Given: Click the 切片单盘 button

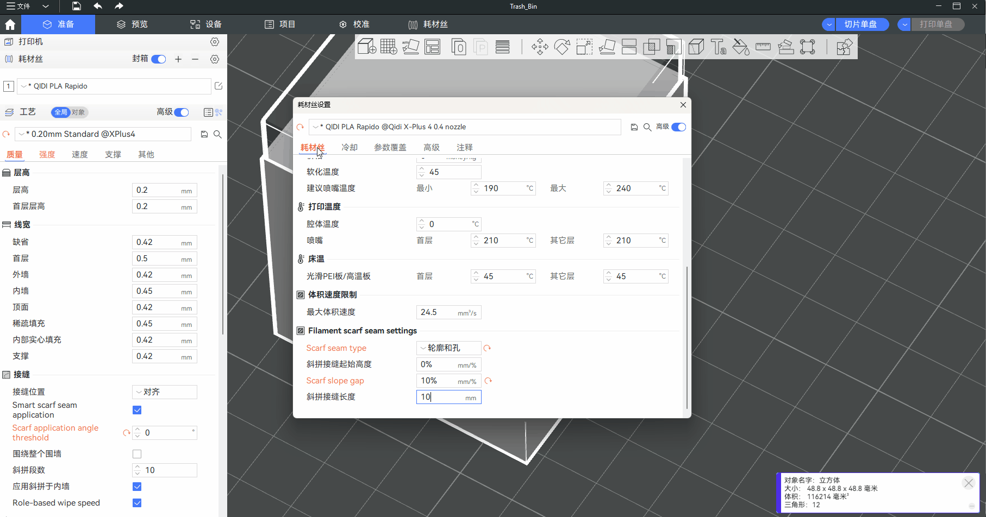Looking at the screenshot, I should pyautogui.click(x=860, y=24).
